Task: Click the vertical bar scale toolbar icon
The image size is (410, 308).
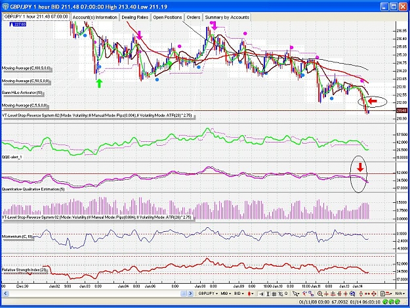Action: (268, 294)
